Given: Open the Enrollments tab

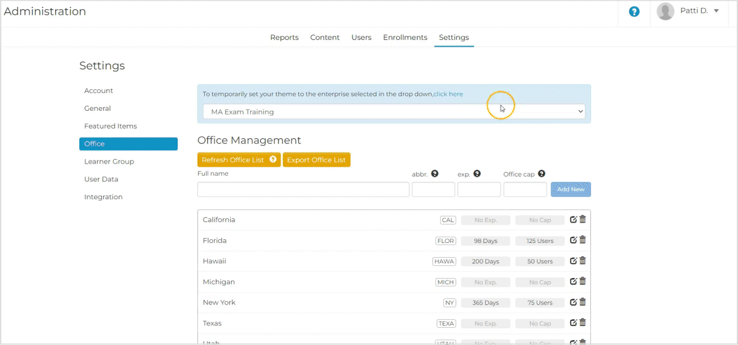Looking at the screenshot, I should point(405,38).
